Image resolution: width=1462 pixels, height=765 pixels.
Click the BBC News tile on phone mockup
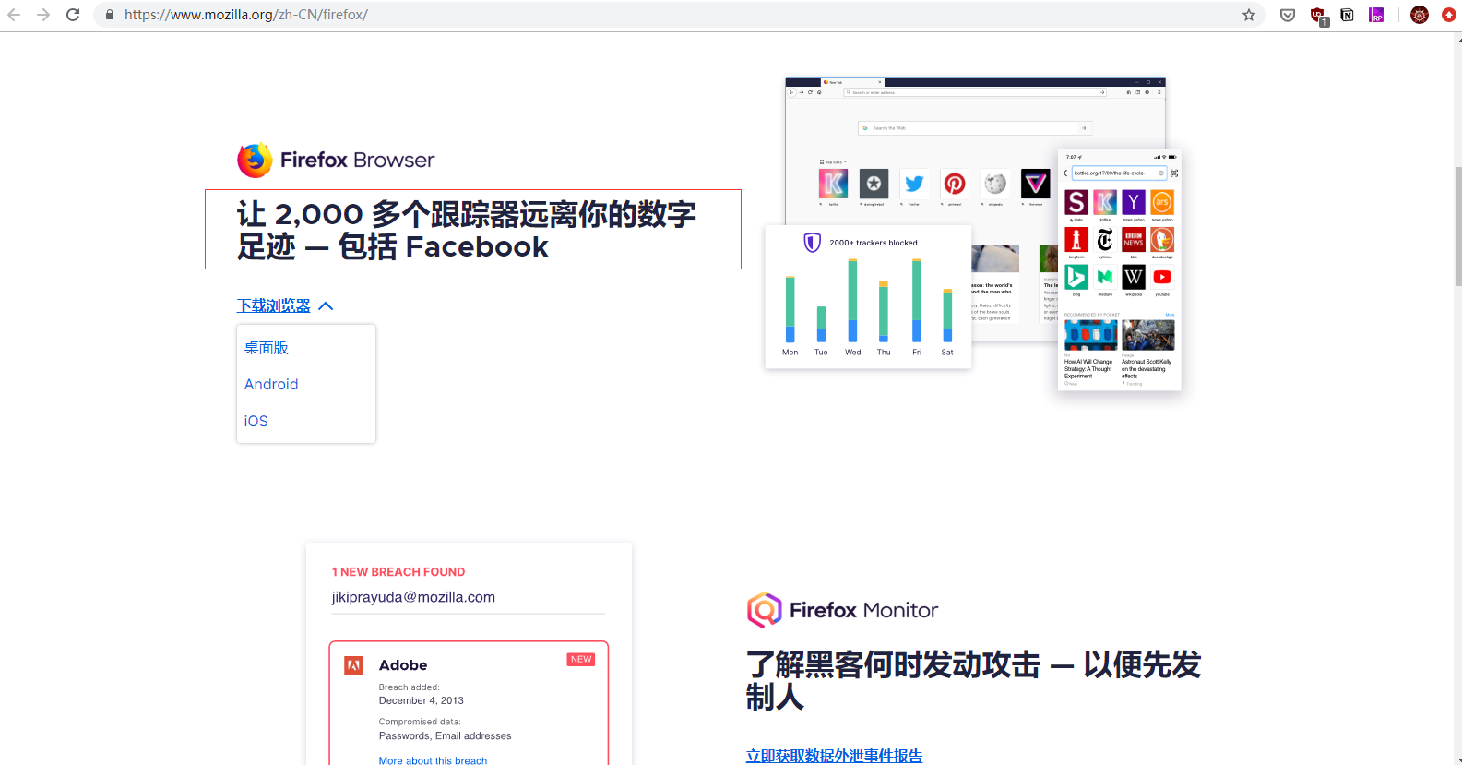tap(1134, 240)
